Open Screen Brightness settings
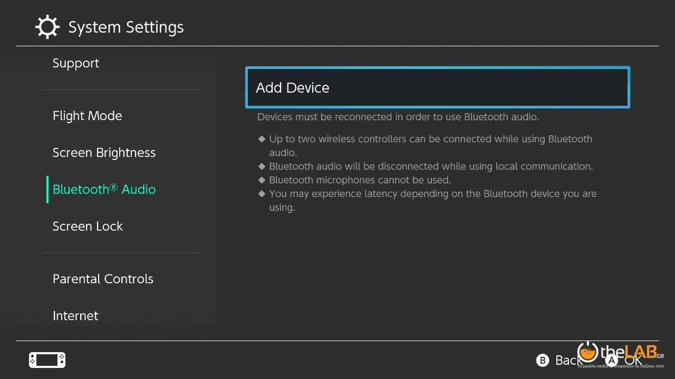Viewport: 675px width, 379px height. point(104,153)
